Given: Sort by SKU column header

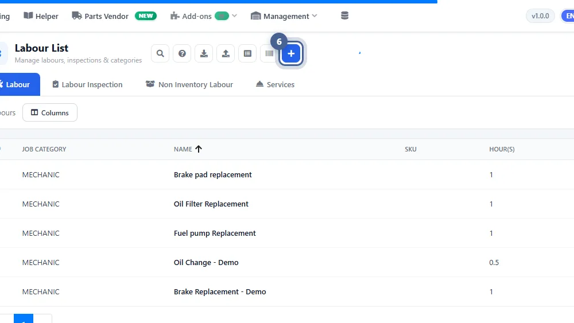Looking at the screenshot, I should tap(411, 149).
